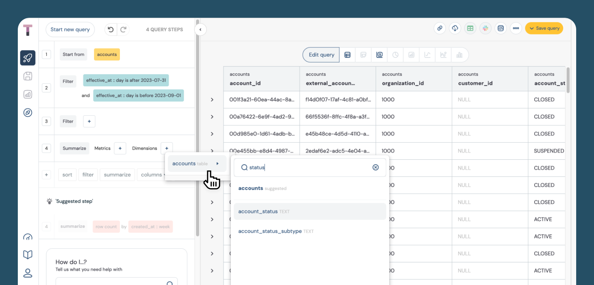Expand row 00a76422-6e9f-4ad2-9
This screenshot has height=285, width=594.
pos(212,117)
